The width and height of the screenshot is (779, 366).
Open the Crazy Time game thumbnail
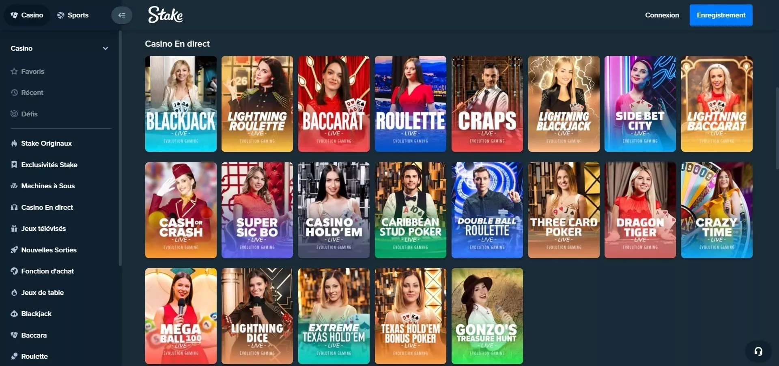[717, 210]
